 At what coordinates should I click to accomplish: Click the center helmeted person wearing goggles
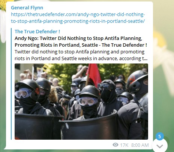pos(89,102)
